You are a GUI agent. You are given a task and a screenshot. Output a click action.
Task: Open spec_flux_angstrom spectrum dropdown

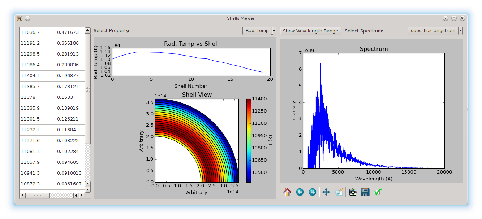(x=433, y=31)
